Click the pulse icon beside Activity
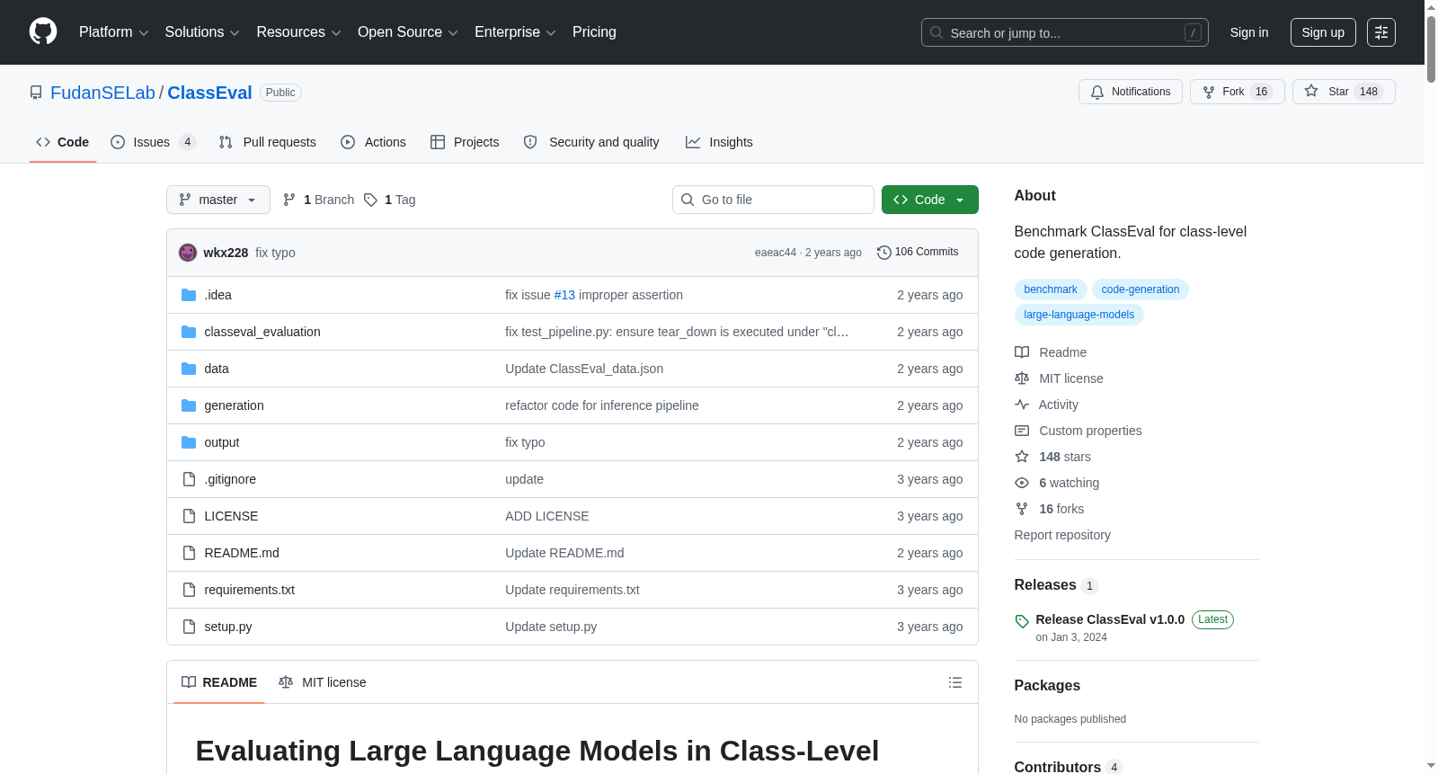 (x=1022, y=405)
